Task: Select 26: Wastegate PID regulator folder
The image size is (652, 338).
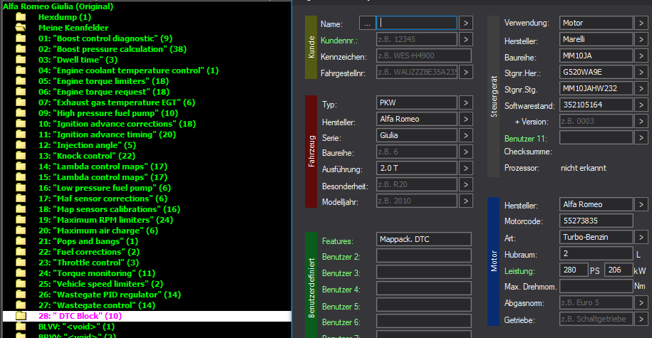Action: coord(110,295)
